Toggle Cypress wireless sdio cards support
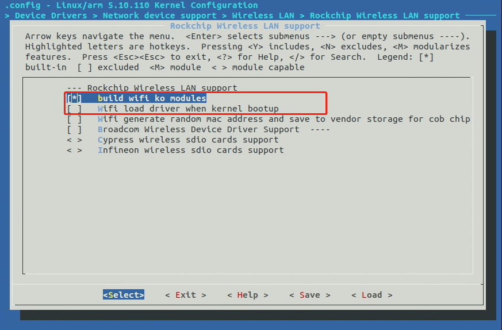 point(74,140)
